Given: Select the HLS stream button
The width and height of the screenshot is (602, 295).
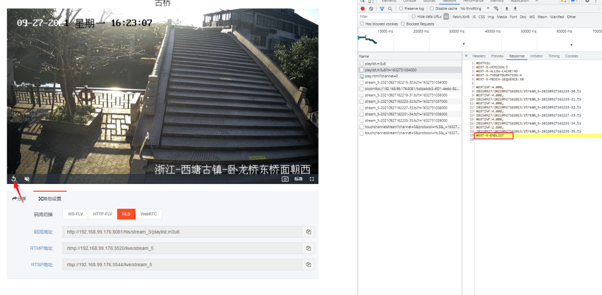Looking at the screenshot, I should click(x=126, y=214).
